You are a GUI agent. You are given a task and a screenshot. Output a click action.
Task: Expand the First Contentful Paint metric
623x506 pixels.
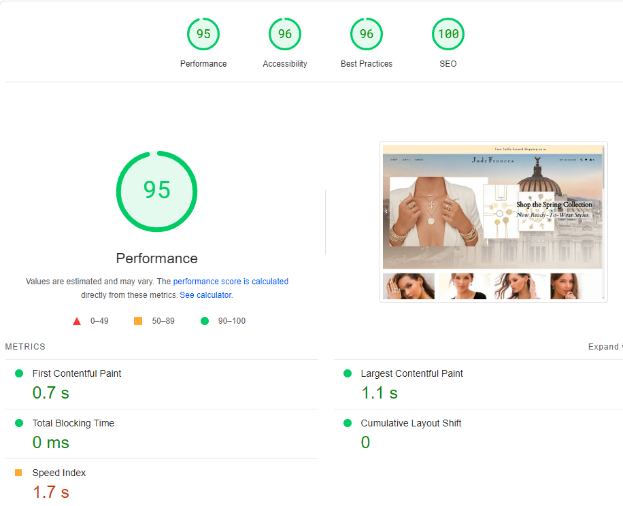(77, 373)
